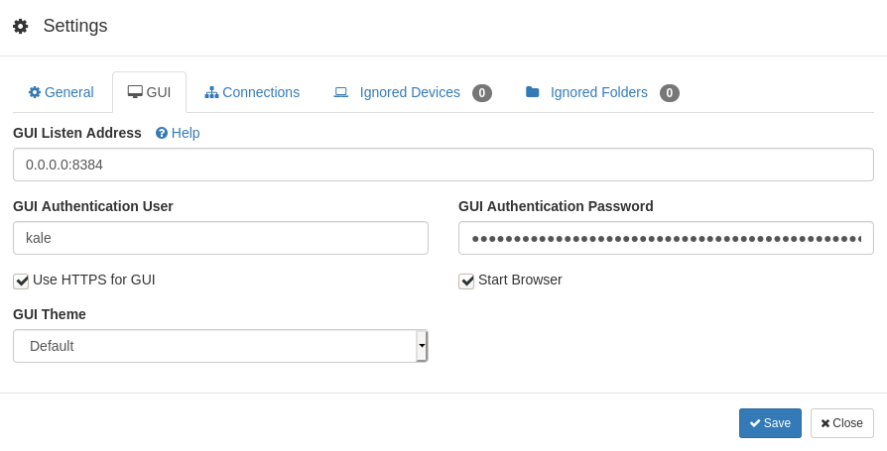
Task: Click the Settings gear icon in header
Action: (x=20, y=27)
